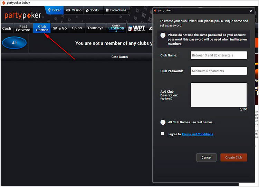Click the All clubs filter button
259x187 pixels.
[x=15, y=43]
